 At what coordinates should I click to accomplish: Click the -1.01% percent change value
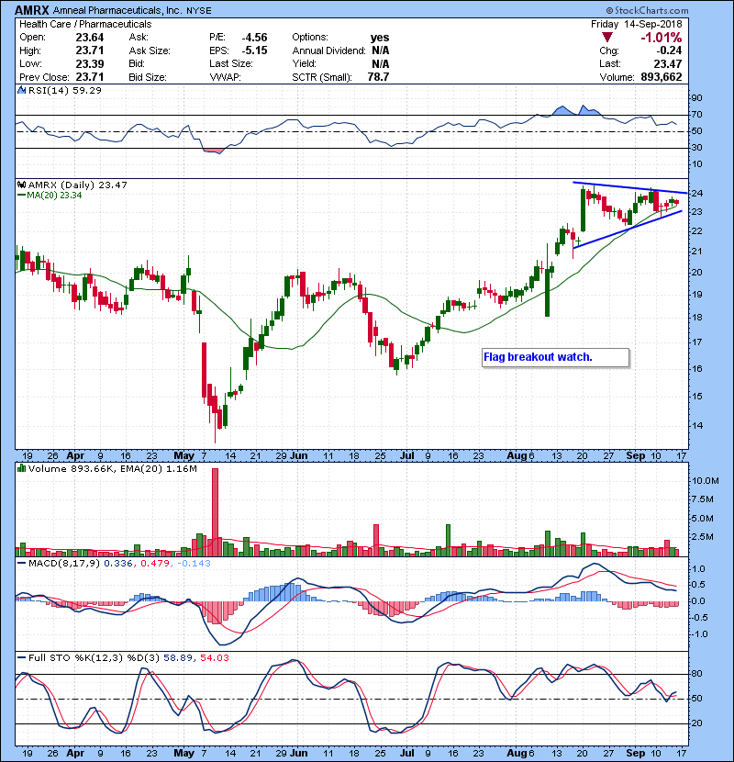[661, 38]
